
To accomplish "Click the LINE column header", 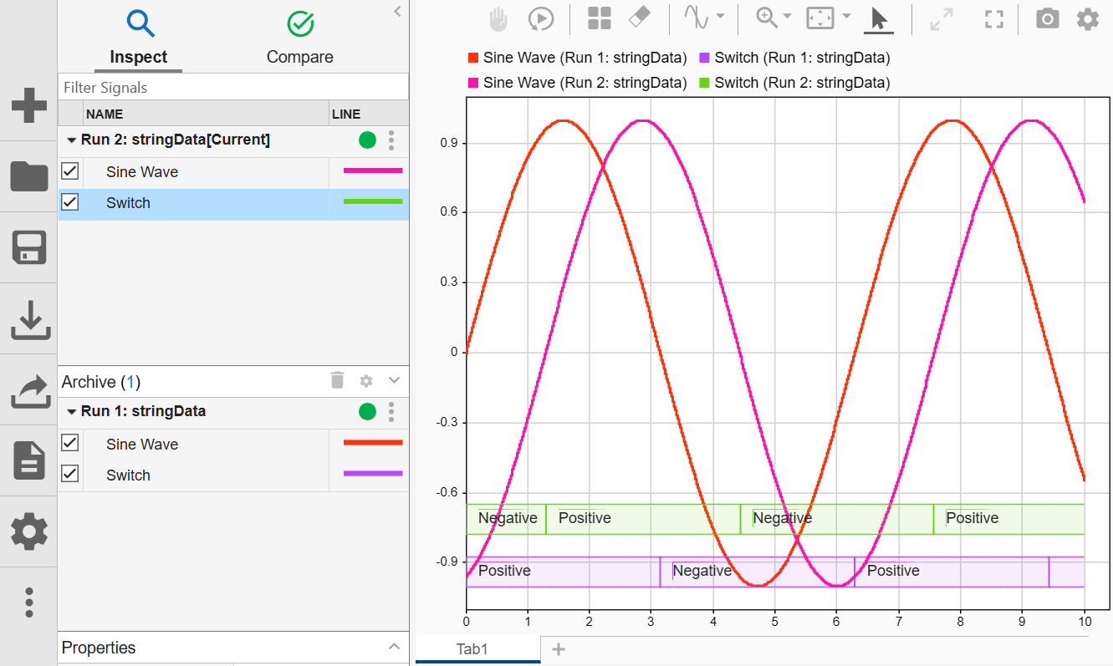I will pos(369,114).
